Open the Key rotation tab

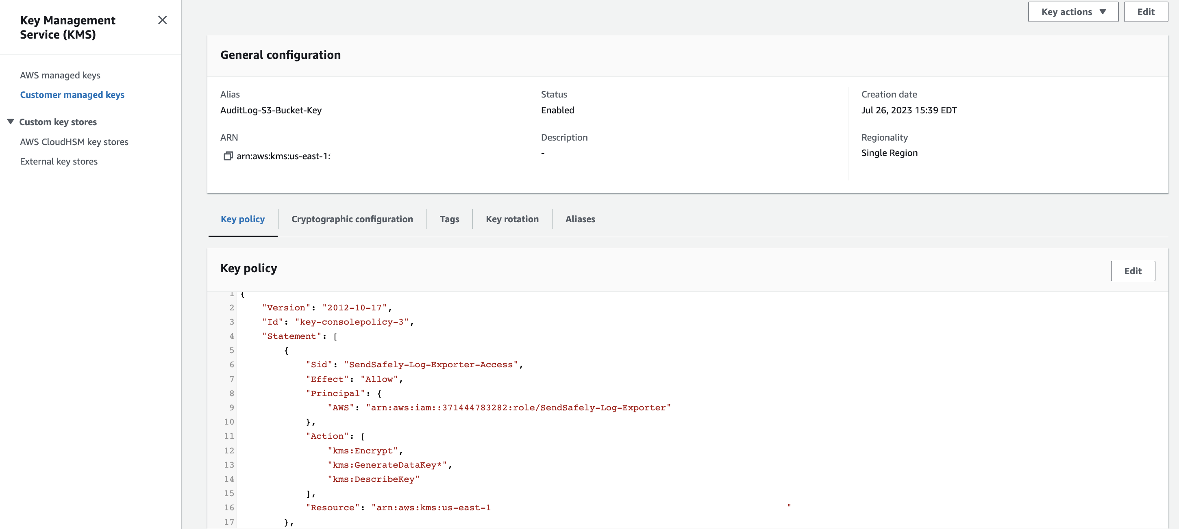coord(512,219)
